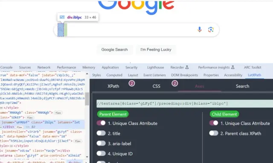Toggle Child Unique Class Attribute switch
The height and width of the screenshot is (163, 273).
point(214,123)
